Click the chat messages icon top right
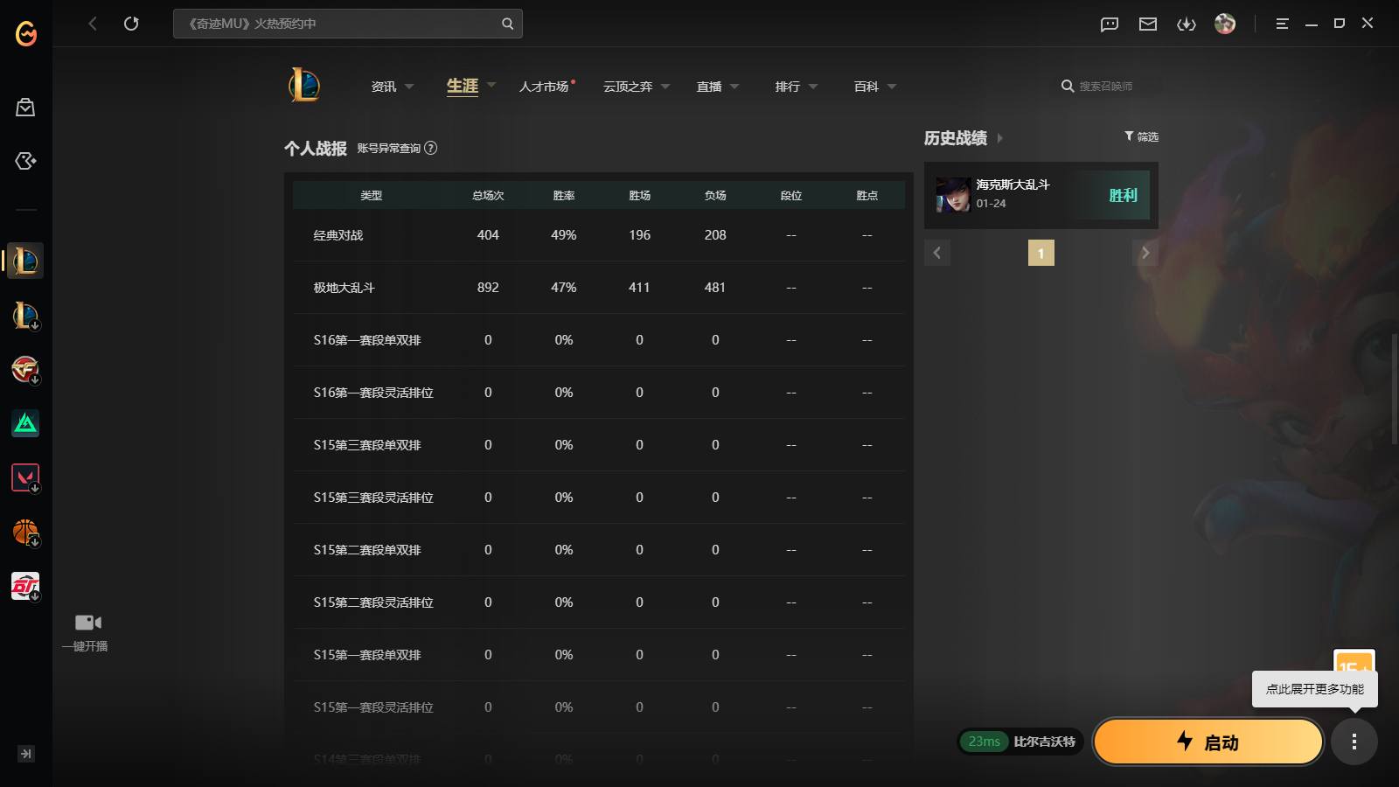Image resolution: width=1399 pixels, height=787 pixels. [x=1109, y=24]
